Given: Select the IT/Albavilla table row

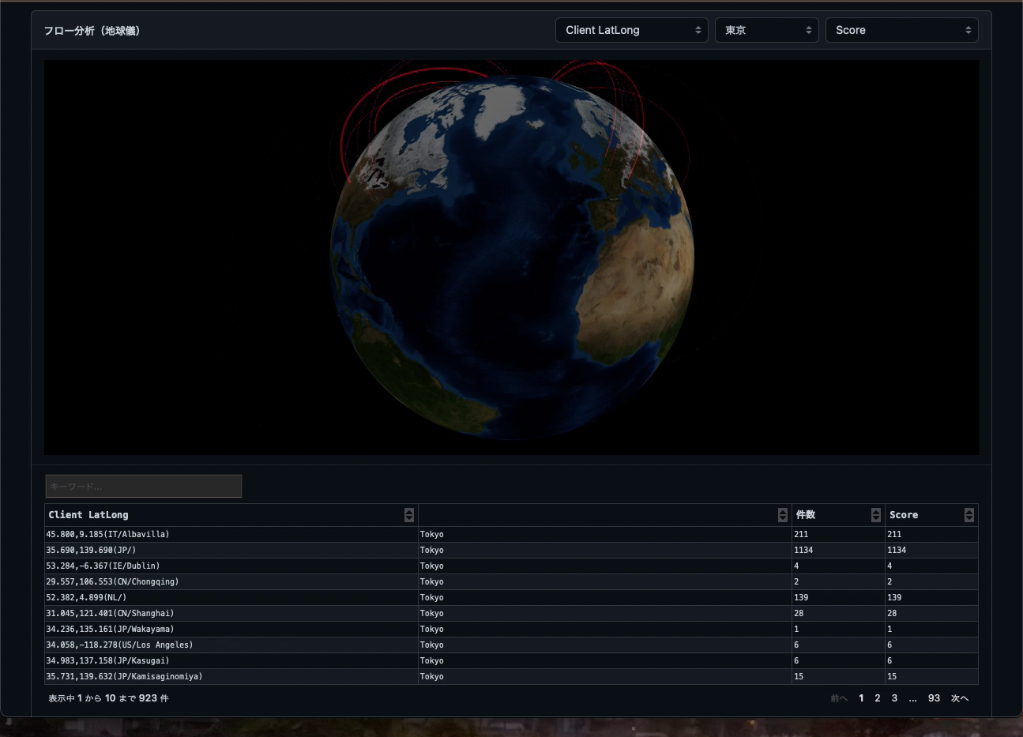Looking at the screenshot, I should pos(108,535).
